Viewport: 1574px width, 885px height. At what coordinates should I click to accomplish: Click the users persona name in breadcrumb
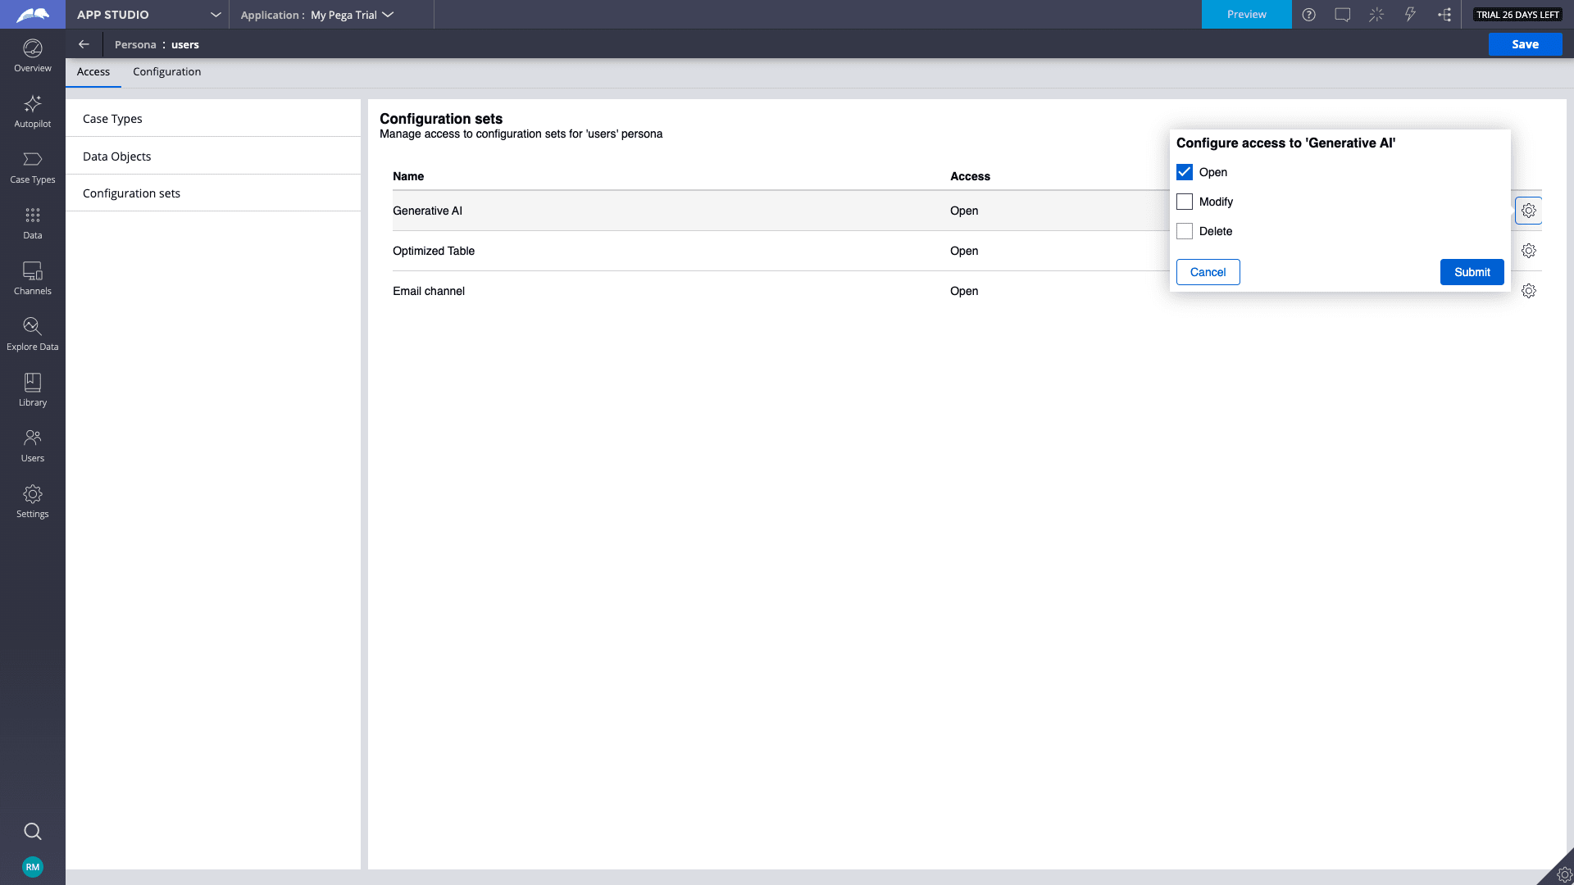(x=185, y=44)
